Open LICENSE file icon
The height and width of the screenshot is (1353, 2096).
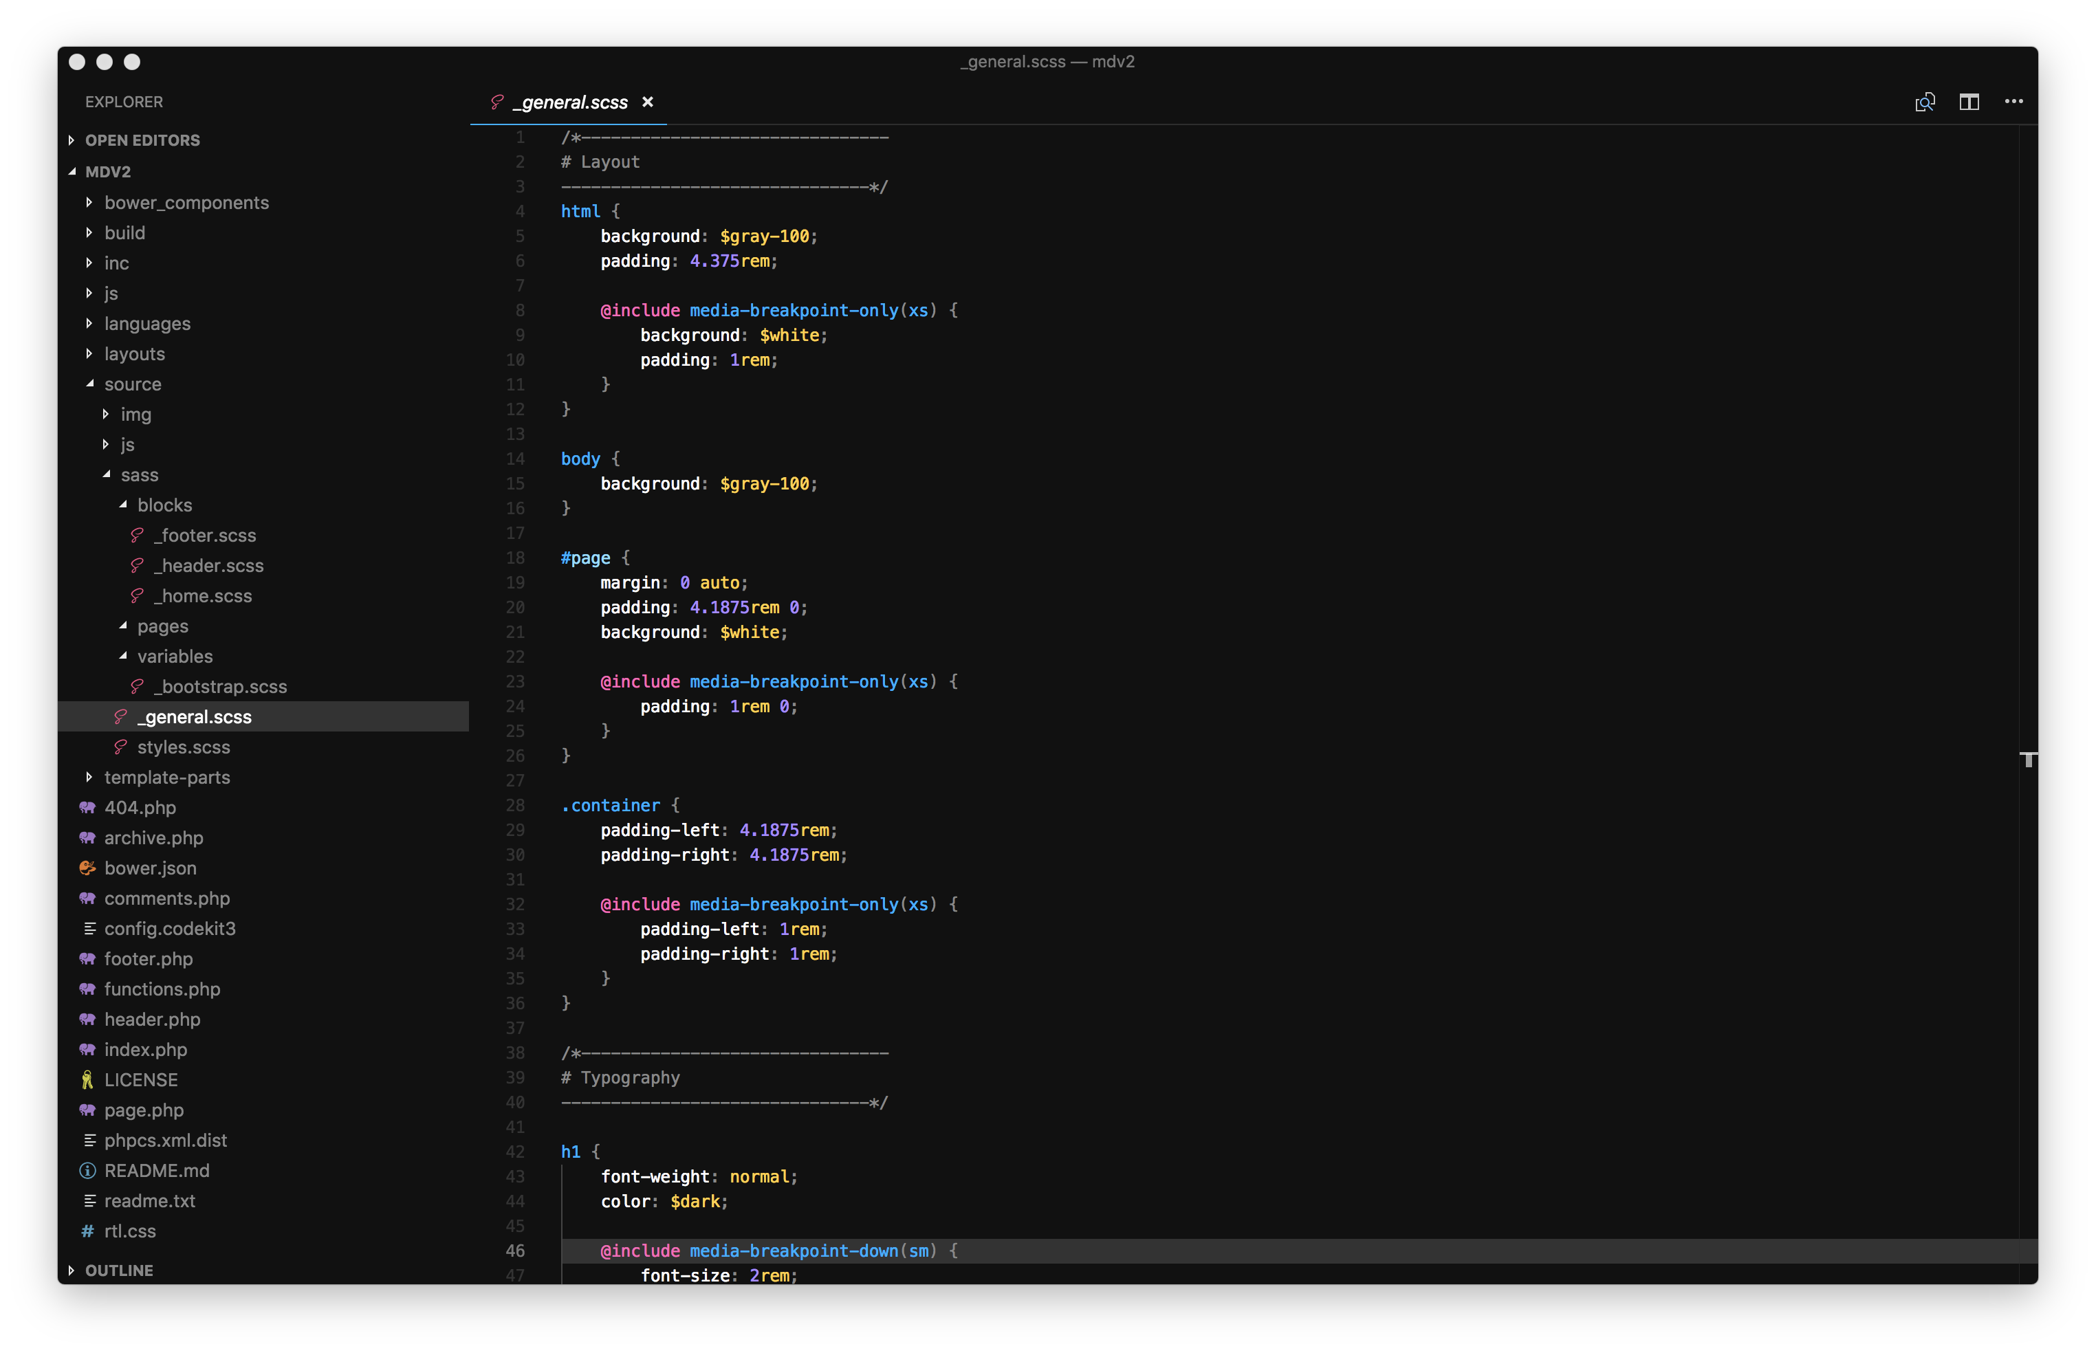coord(87,1080)
